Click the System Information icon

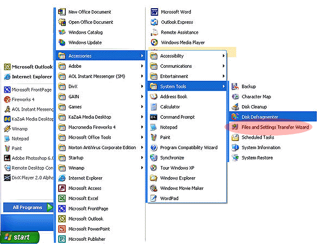click(x=235, y=147)
